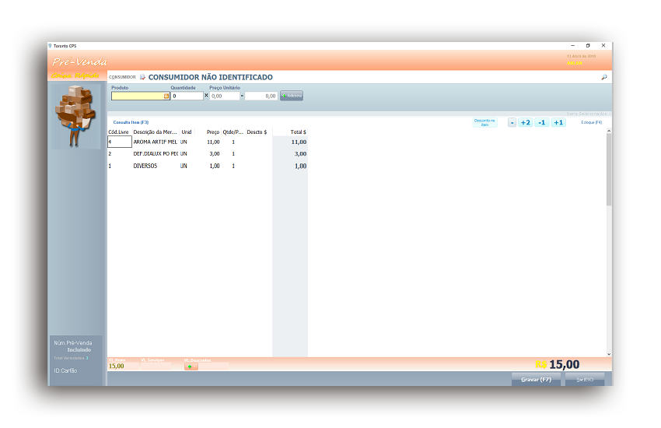Click Desconto no item button
Image resolution: width=661 pixels, height=428 pixels.
484,123
